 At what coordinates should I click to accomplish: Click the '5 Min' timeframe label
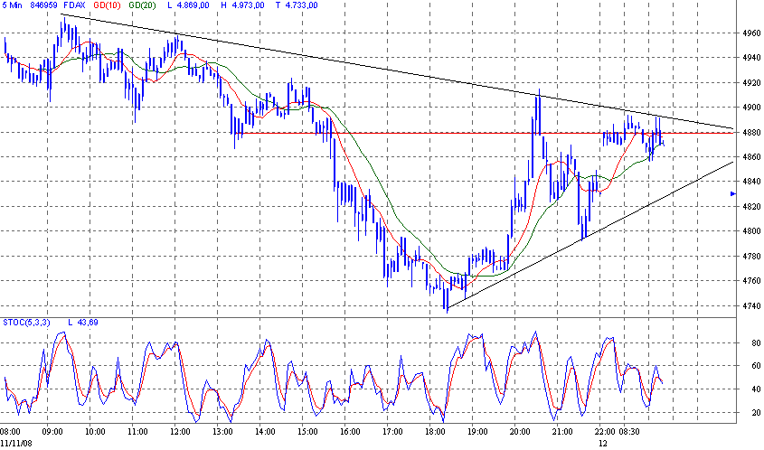12,5
